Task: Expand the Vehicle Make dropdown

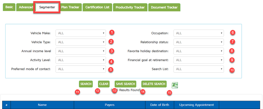Action: coord(81,33)
